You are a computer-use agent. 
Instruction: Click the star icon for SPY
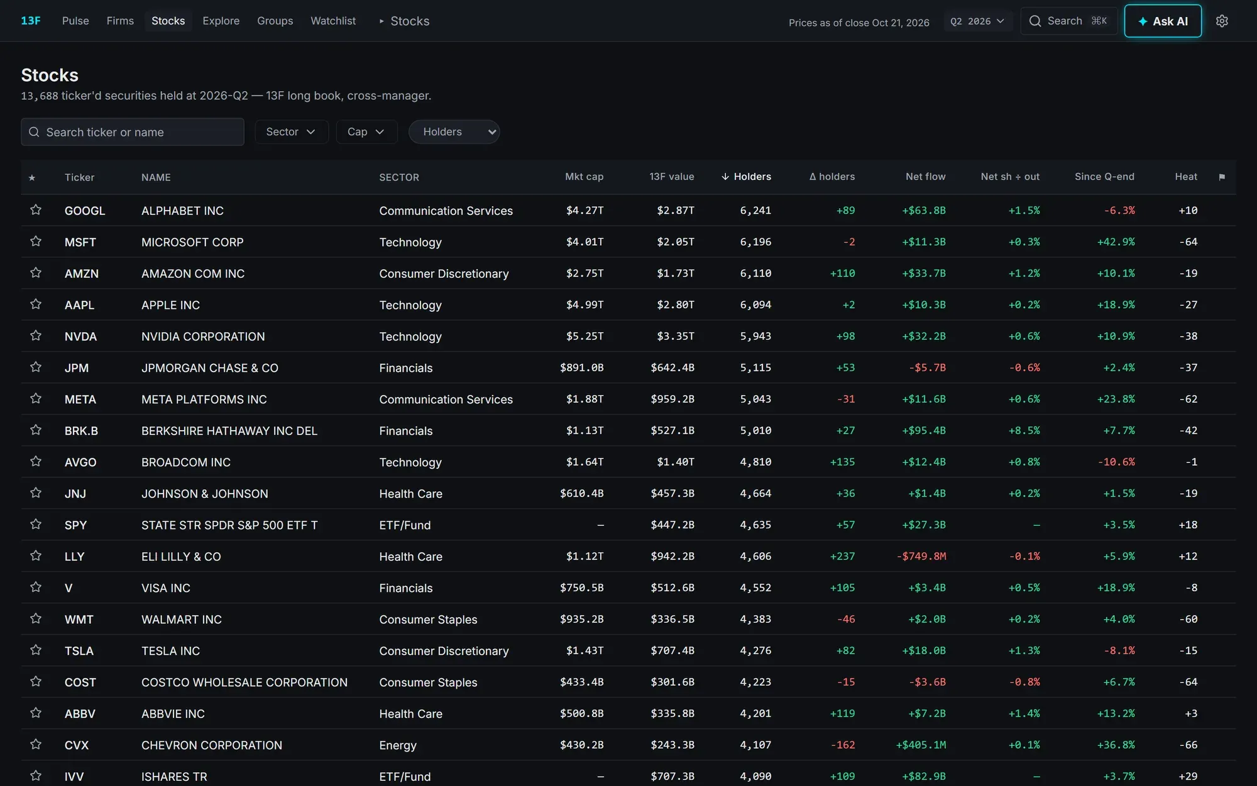(x=36, y=524)
